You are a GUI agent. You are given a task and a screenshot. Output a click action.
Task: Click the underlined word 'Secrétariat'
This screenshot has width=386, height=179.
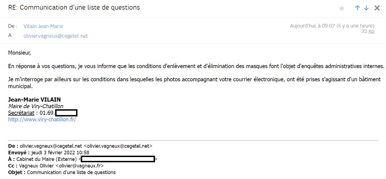point(21,113)
